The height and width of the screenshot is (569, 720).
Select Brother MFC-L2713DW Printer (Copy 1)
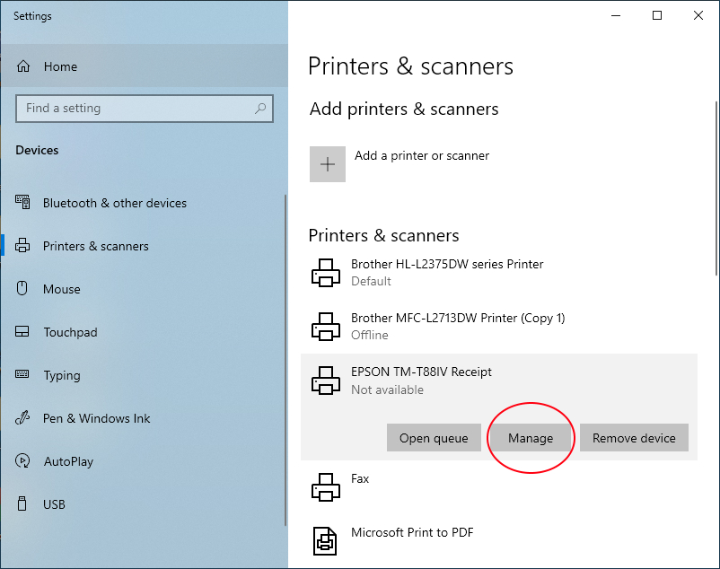tap(499, 327)
